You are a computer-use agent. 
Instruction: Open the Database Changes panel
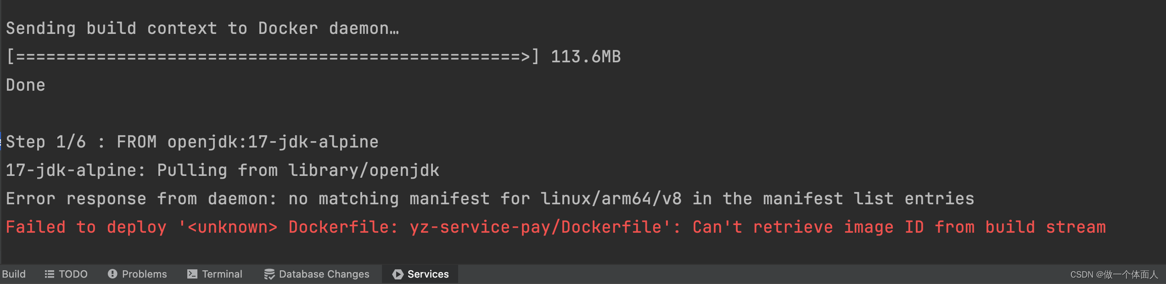(x=324, y=274)
